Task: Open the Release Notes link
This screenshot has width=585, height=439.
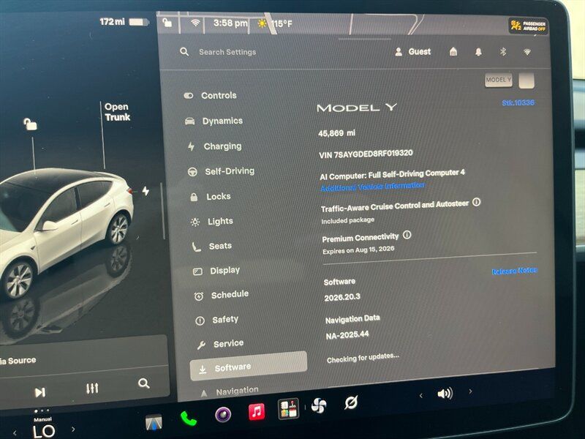Action: coord(515,271)
